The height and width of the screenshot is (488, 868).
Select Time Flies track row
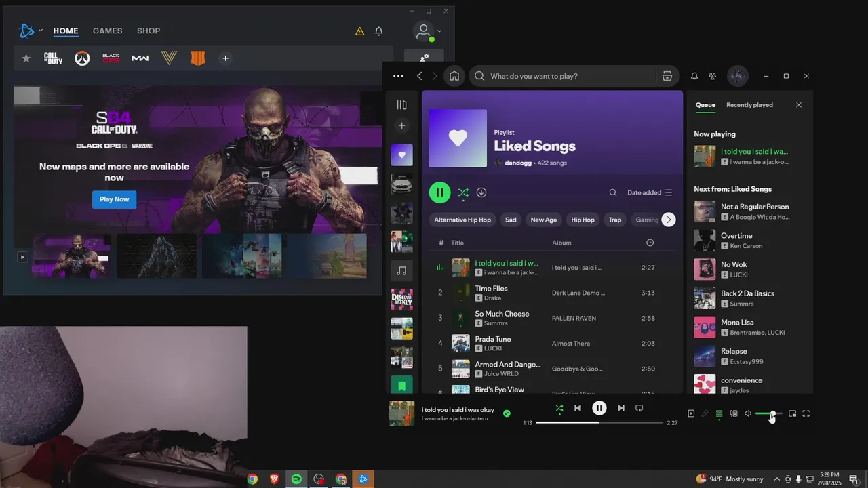552,293
